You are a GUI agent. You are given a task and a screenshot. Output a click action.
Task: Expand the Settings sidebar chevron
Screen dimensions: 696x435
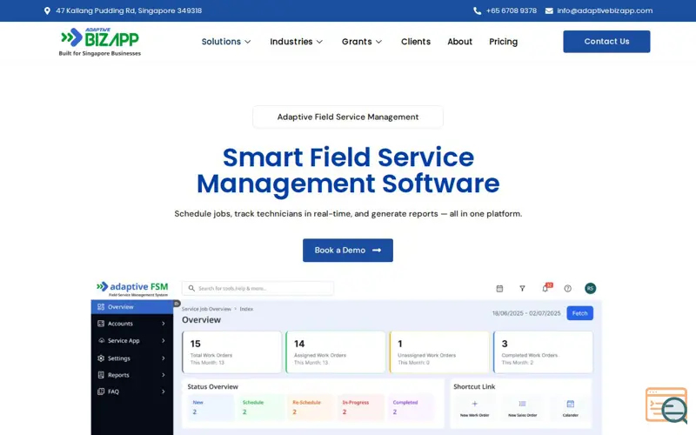(164, 358)
